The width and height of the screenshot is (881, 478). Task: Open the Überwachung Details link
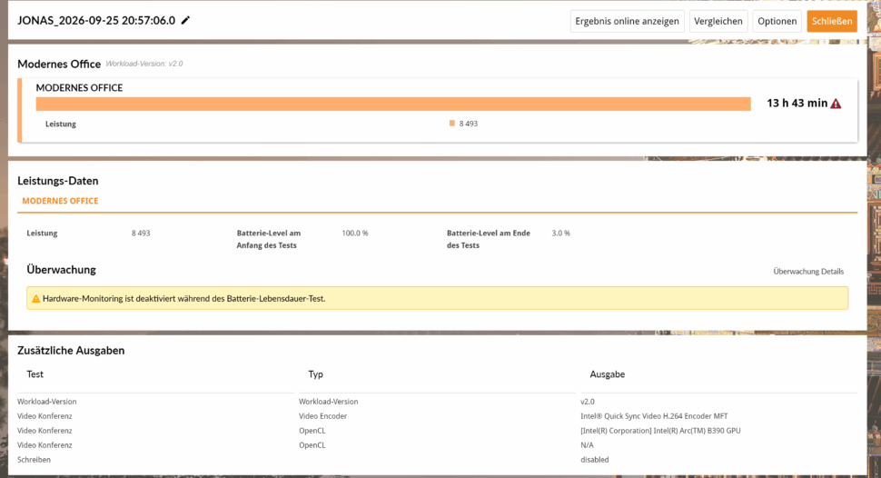pyautogui.click(x=808, y=271)
